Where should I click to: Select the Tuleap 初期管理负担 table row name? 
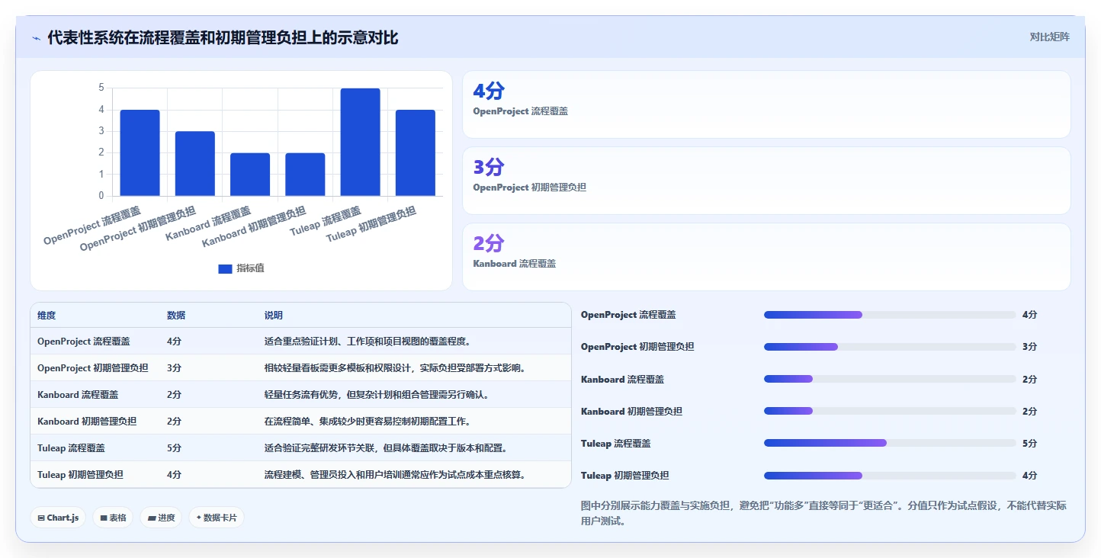(81, 475)
